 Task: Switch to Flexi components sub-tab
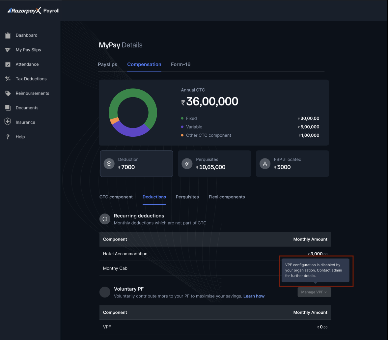pos(227,197)
